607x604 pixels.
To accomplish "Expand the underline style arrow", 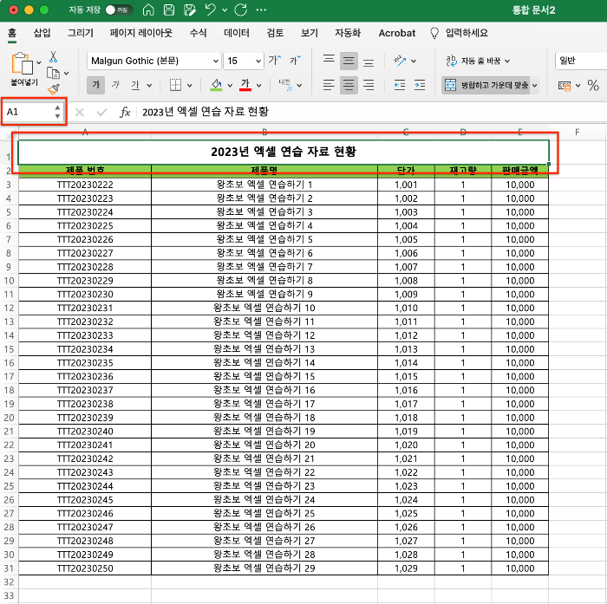I will click(149, 86).
